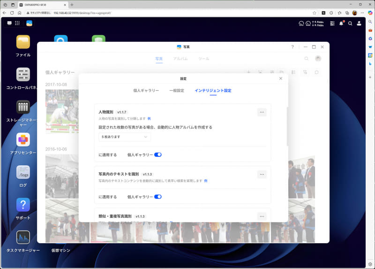This screenshot has height=269, width=375.
Task: Go back with the browser back arrow
Action: [x=4, y=13]
